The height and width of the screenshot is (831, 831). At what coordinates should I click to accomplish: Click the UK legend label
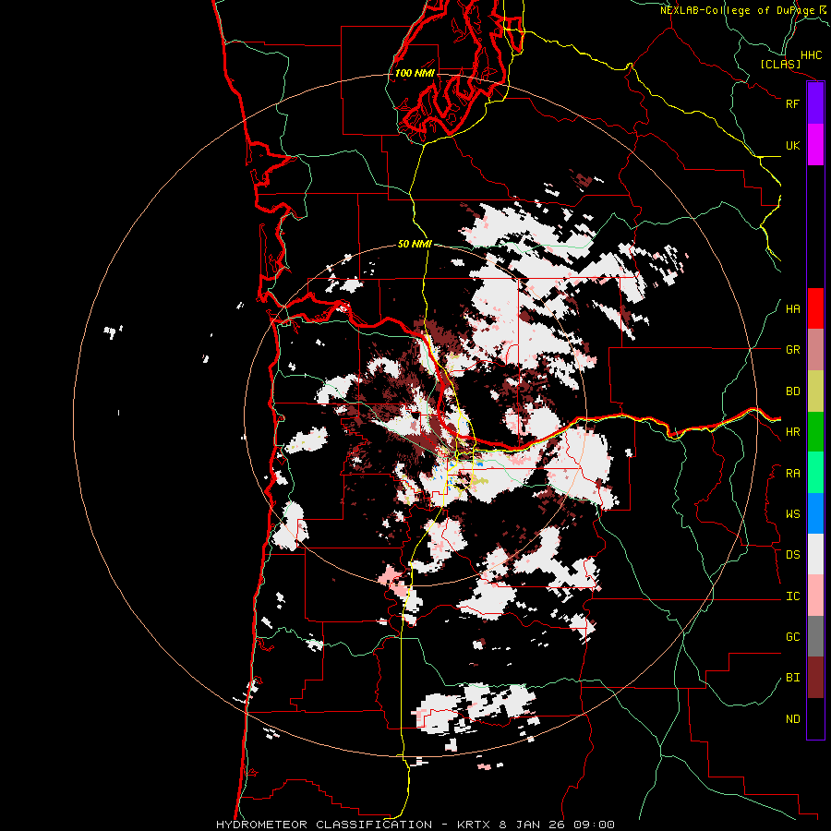(x=792, y=145)
